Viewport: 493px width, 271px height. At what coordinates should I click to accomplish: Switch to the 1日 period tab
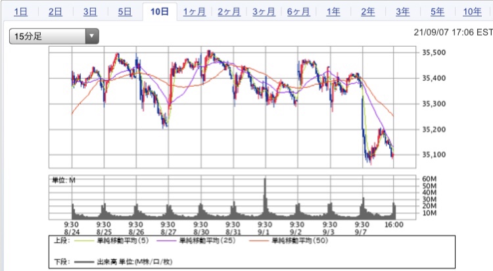tap(20, 12)
